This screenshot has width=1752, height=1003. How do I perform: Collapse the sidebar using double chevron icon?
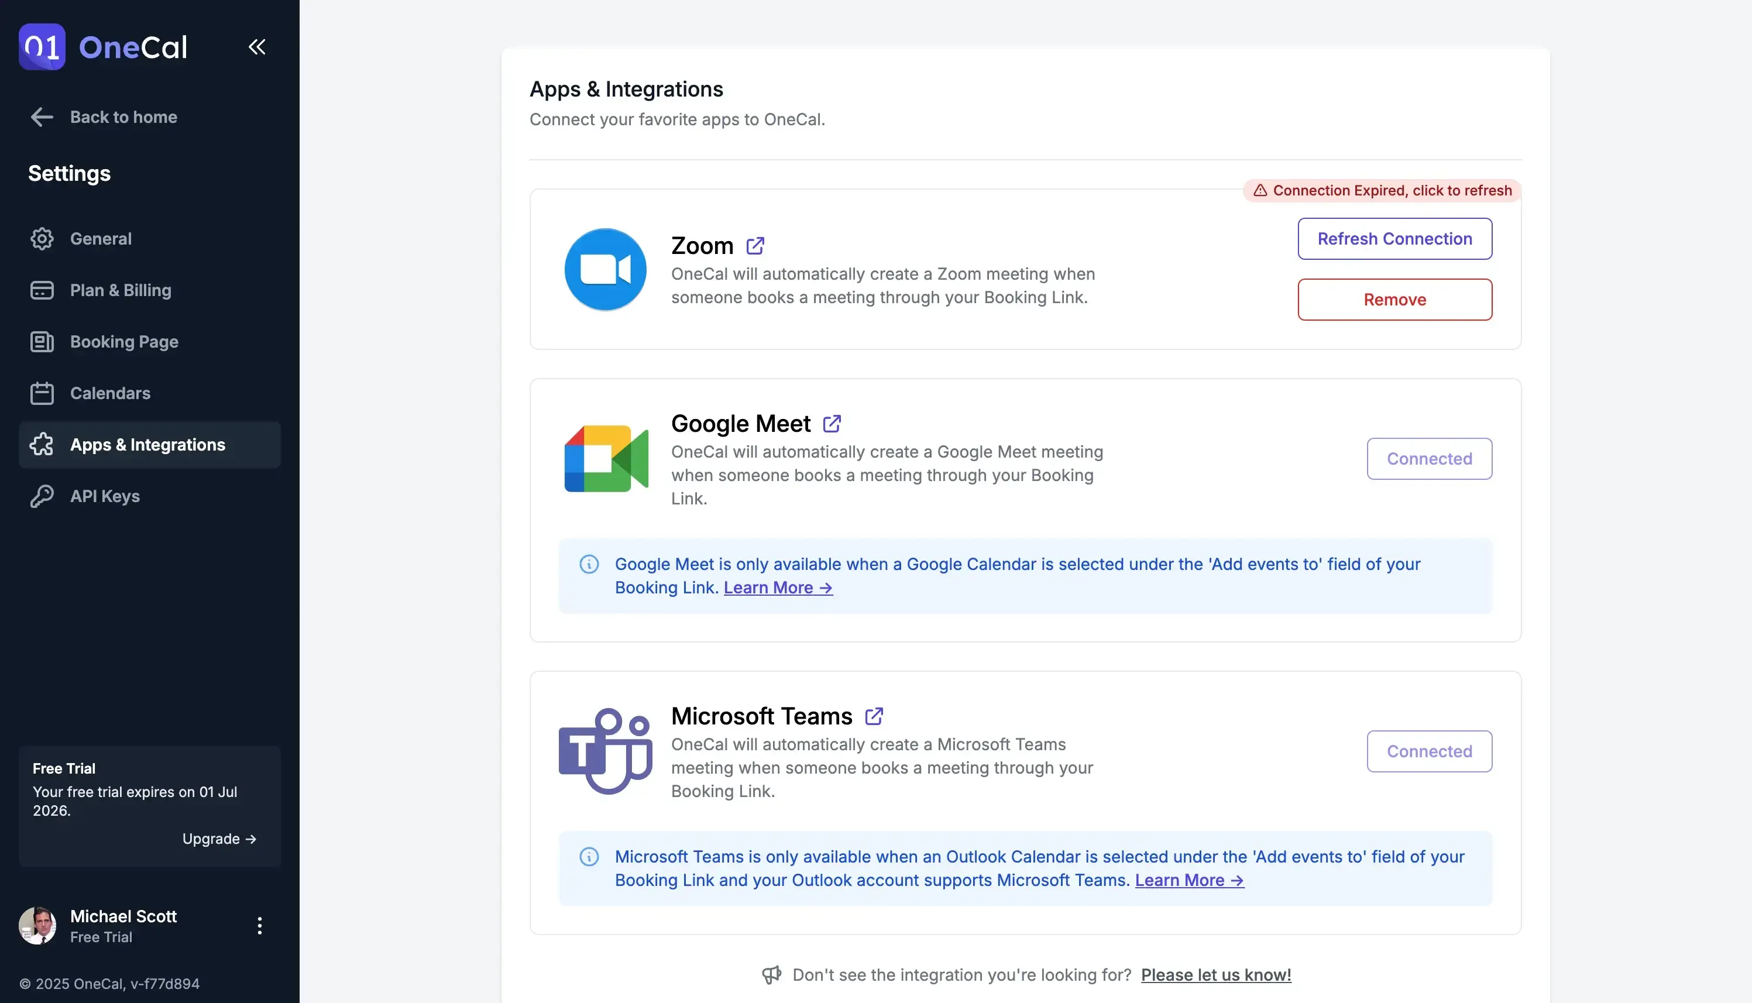257,47
